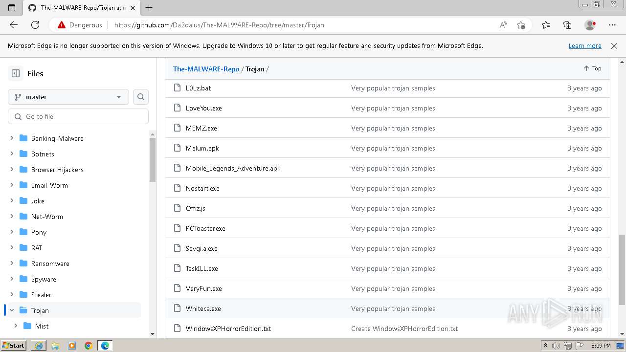This screenshot has height=352, width=626.
Task: Click the github.com address bar URL
Action: click(x=219, y=25)
